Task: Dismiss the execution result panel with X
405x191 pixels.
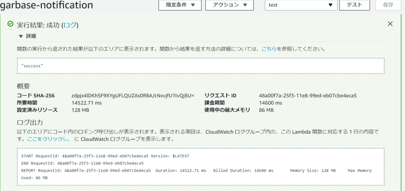Action: (x=390, y=24)
